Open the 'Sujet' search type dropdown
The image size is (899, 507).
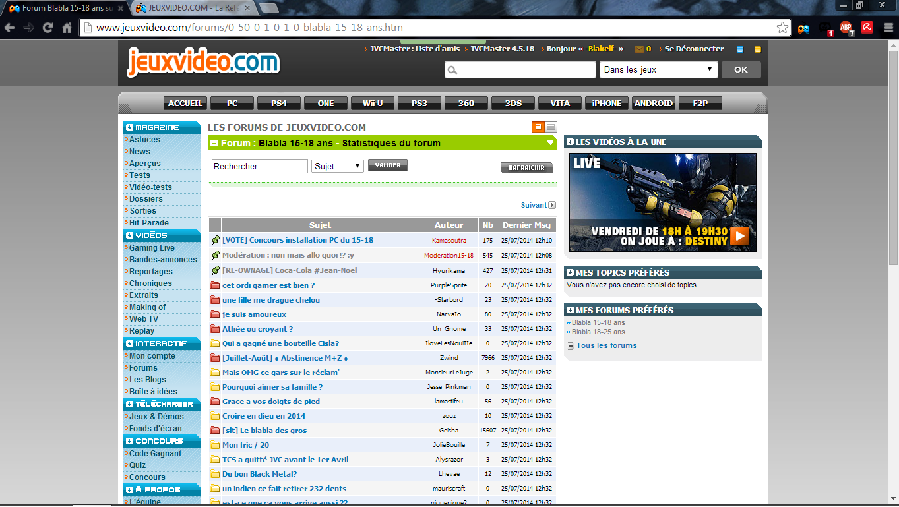pyautogui.click(x=338, y=166)
